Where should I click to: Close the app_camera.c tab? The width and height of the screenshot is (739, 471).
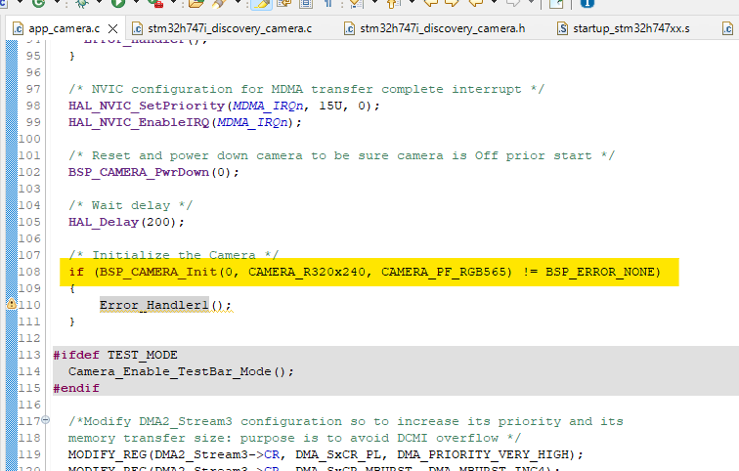113,28
